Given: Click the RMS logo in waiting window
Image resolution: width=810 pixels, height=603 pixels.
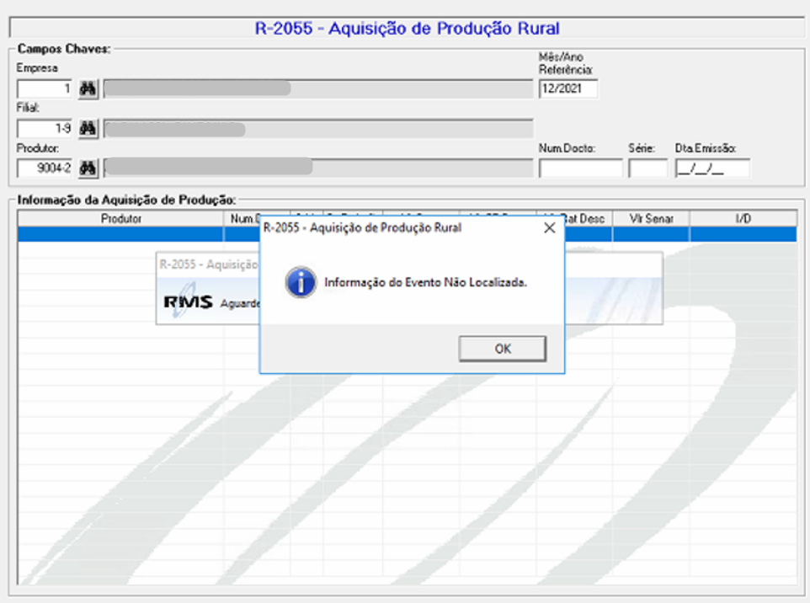Looking at the screenshot, I should [x=188, y=301].
